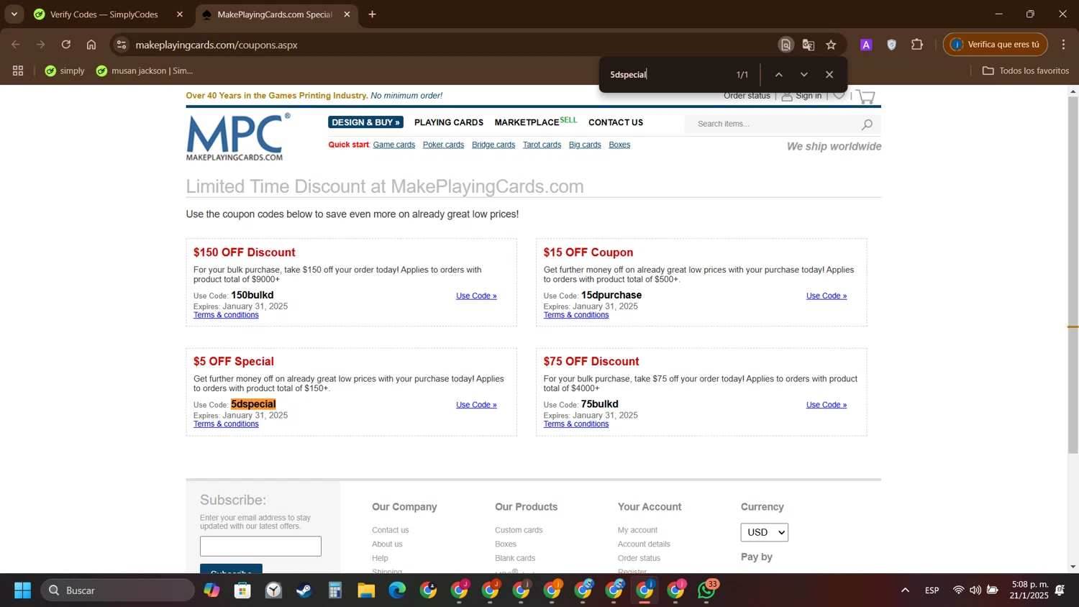Click the Verifica que eres tú profile button
1079x607 pixels.
[996, 45]
